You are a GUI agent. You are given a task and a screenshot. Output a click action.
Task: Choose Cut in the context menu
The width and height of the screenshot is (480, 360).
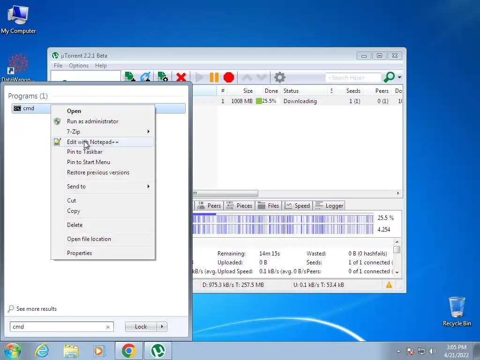[x=103, y=201]
